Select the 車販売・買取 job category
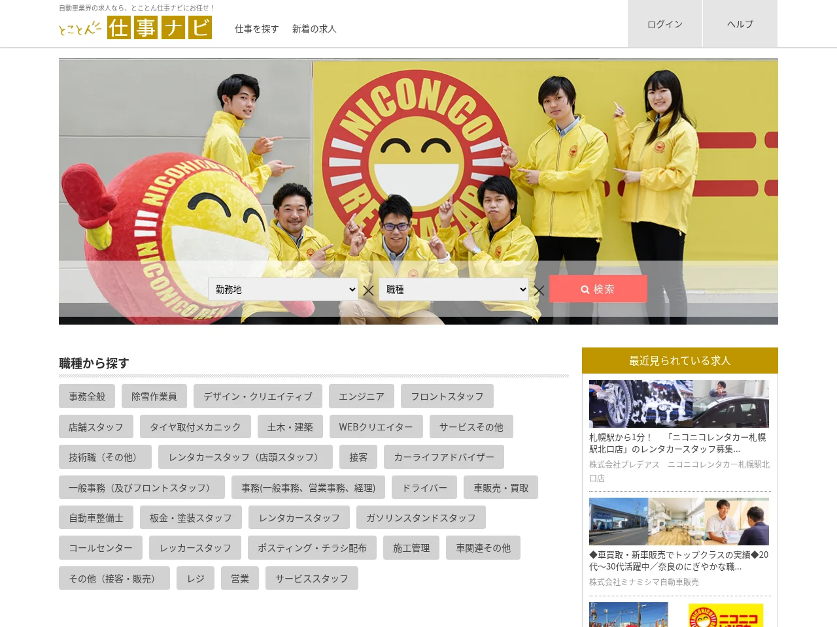The width and height of the screenshot is (837, 627). 502,488
